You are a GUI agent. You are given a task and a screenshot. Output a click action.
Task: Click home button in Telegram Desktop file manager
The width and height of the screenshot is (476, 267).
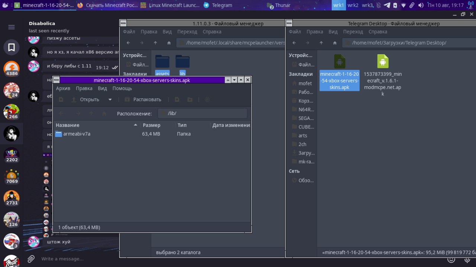point(335,43)
